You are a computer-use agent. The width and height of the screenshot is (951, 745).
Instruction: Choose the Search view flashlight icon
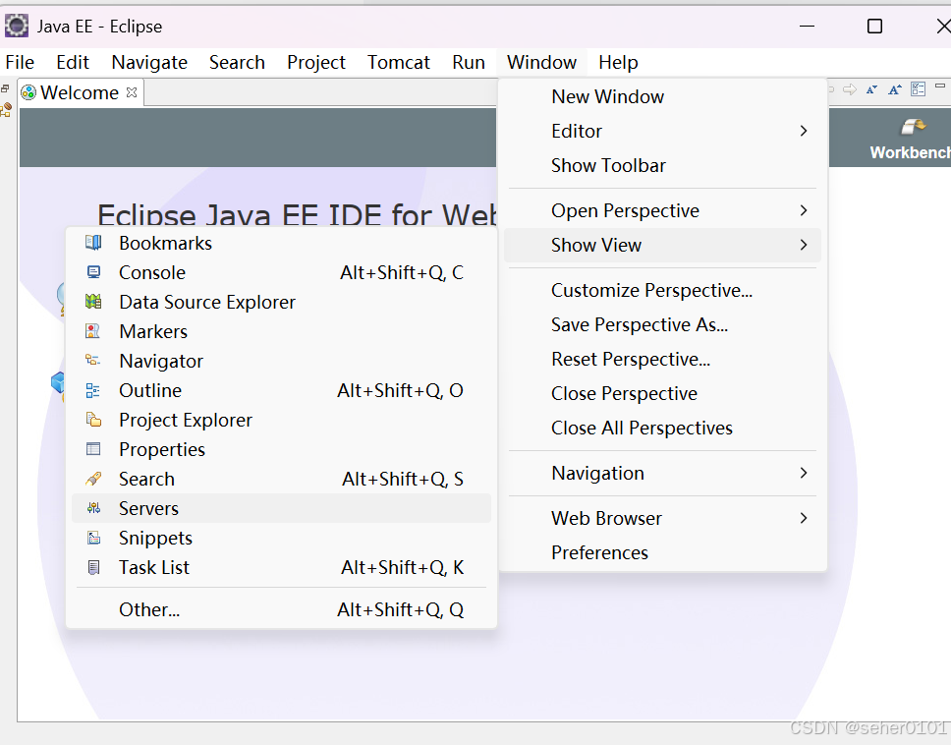93,479
